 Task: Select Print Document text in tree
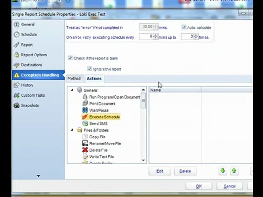pos(102,104)
